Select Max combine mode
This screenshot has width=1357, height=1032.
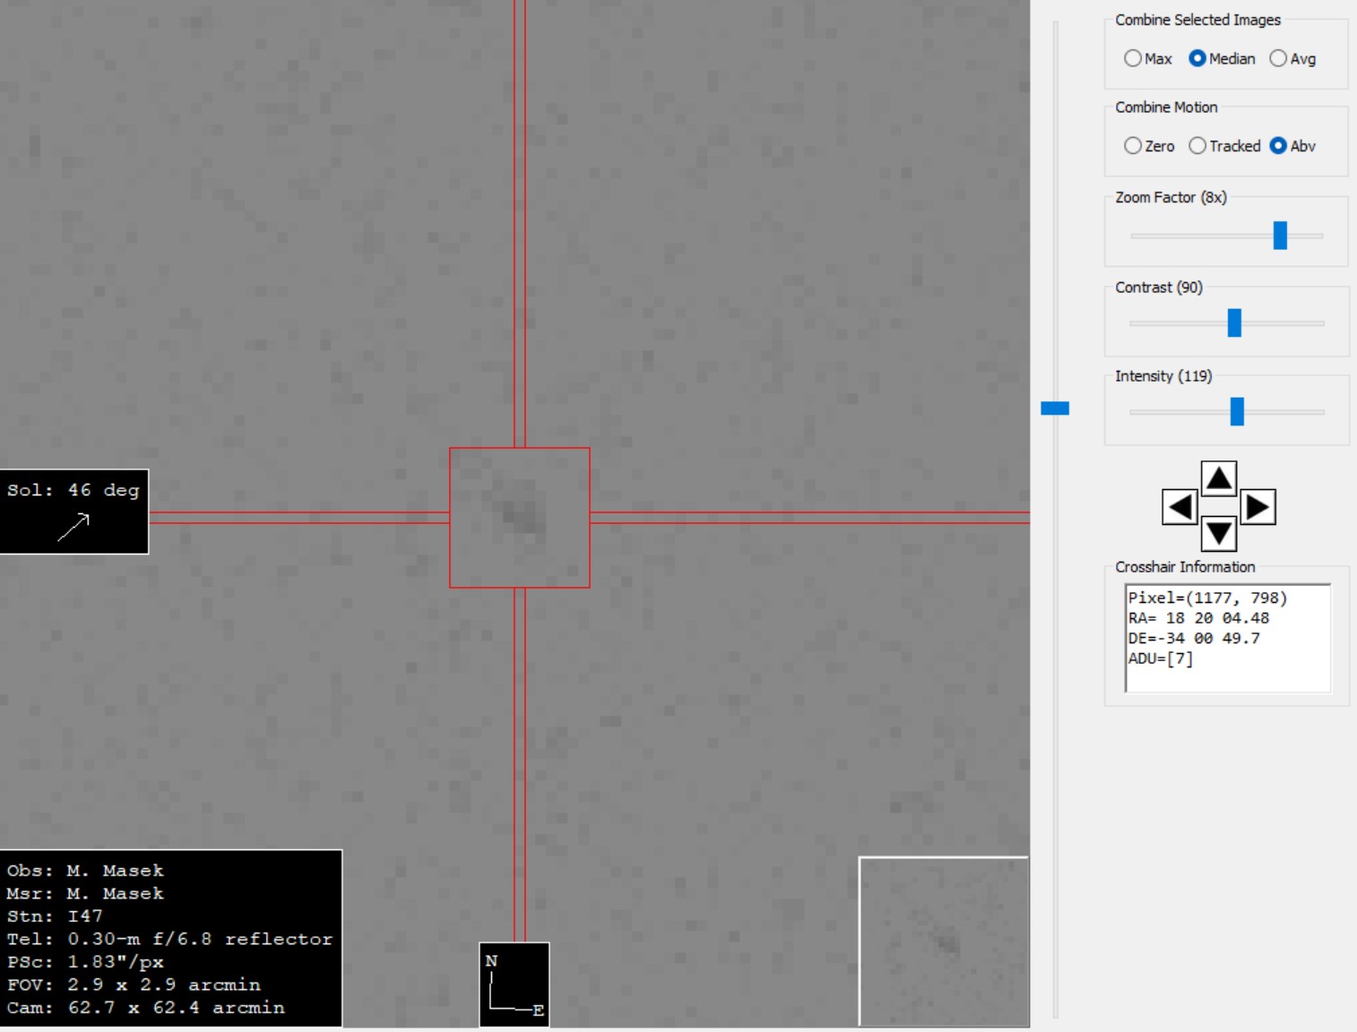coord(1133,58)
